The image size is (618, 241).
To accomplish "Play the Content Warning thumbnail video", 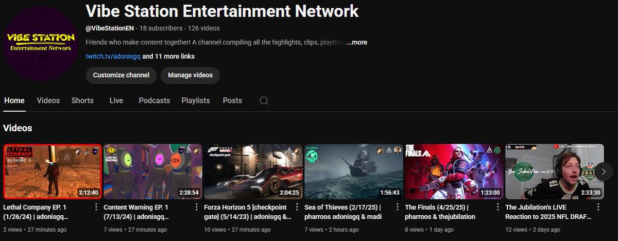I will coord(153,171).
